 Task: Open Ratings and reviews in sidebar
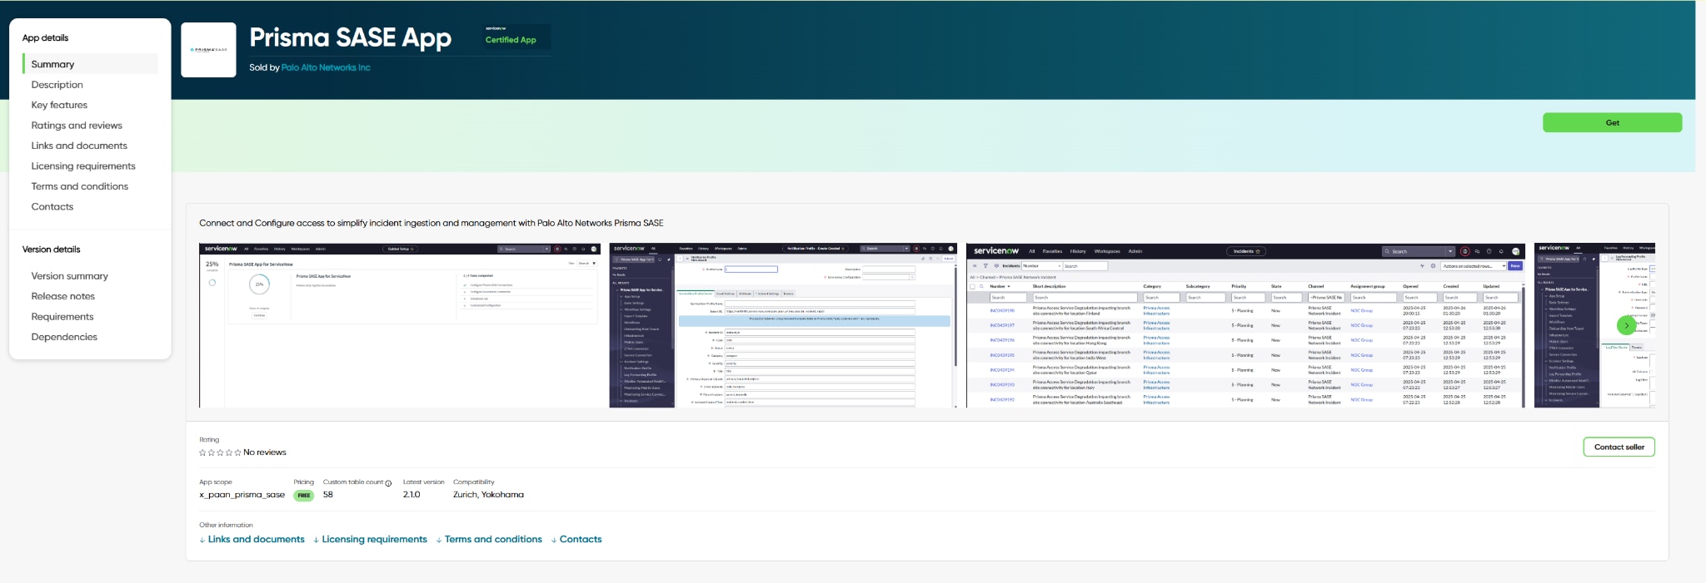point(77,126)
